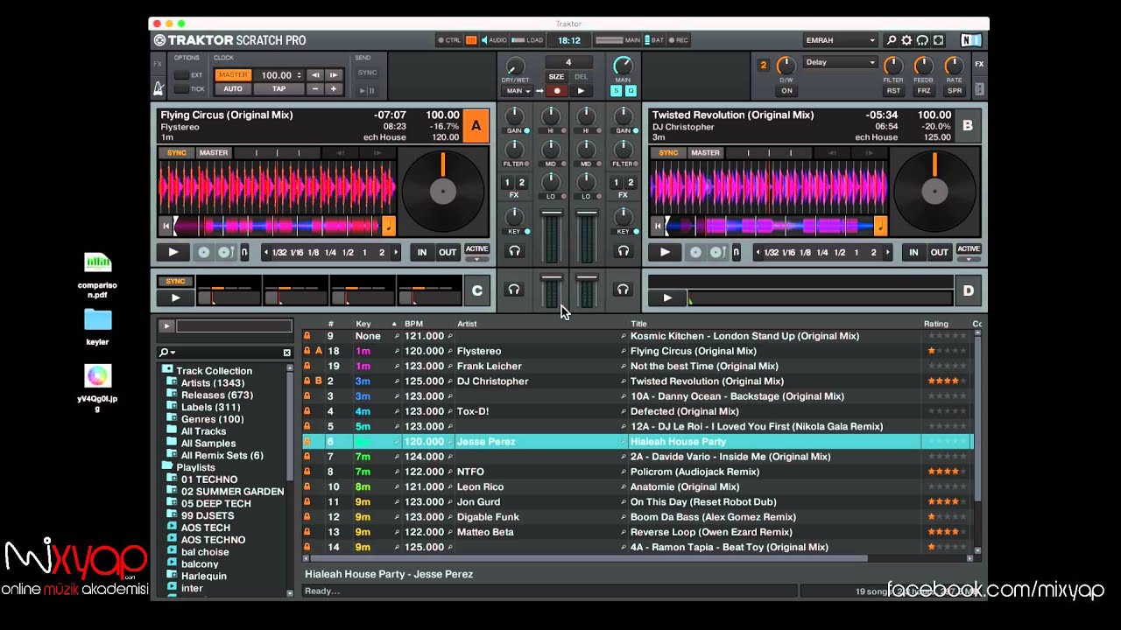Click the loop recorder record button
The image size is (1121, 630).
[x=556, y=91]
